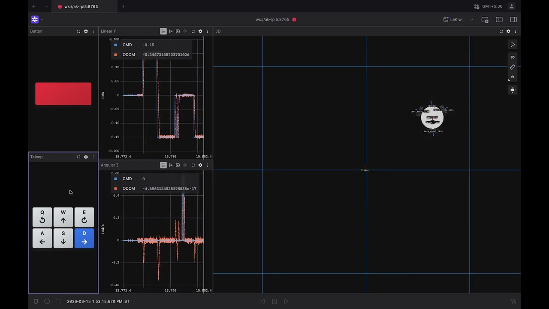Select the ruler measure tool
Viewport: 549px width, 309px height.
click(x=513, y=67)
